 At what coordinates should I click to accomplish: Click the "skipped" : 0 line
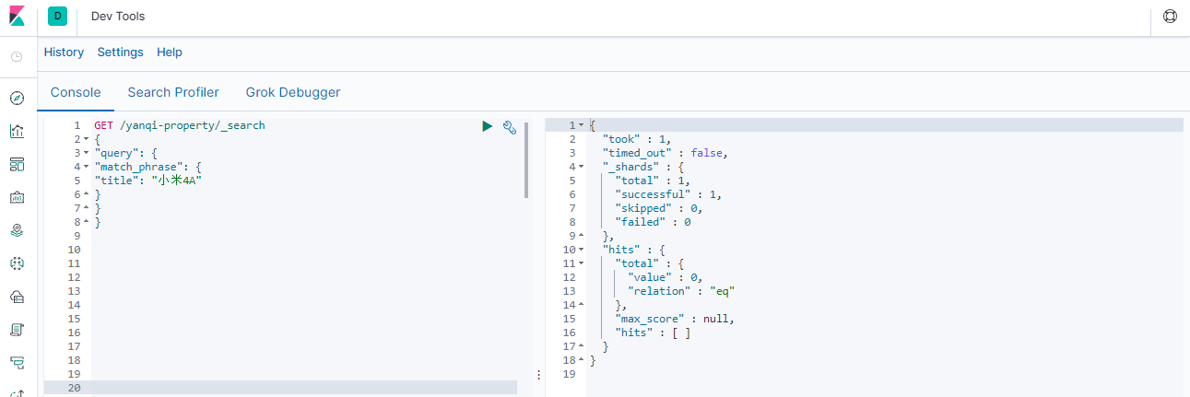point(658,208)
